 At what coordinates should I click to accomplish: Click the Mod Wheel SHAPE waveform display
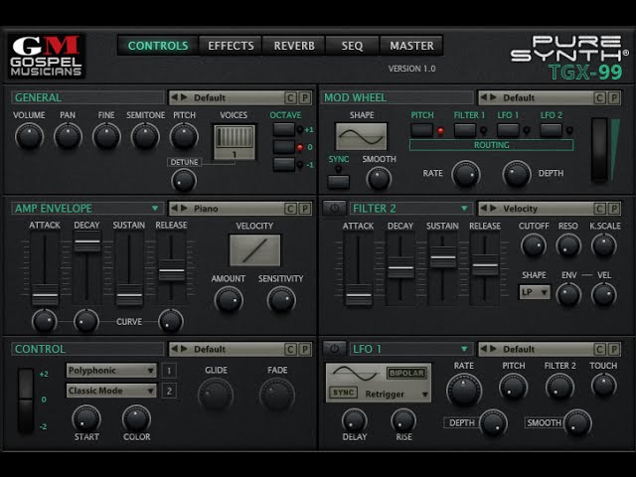point(361,137)
